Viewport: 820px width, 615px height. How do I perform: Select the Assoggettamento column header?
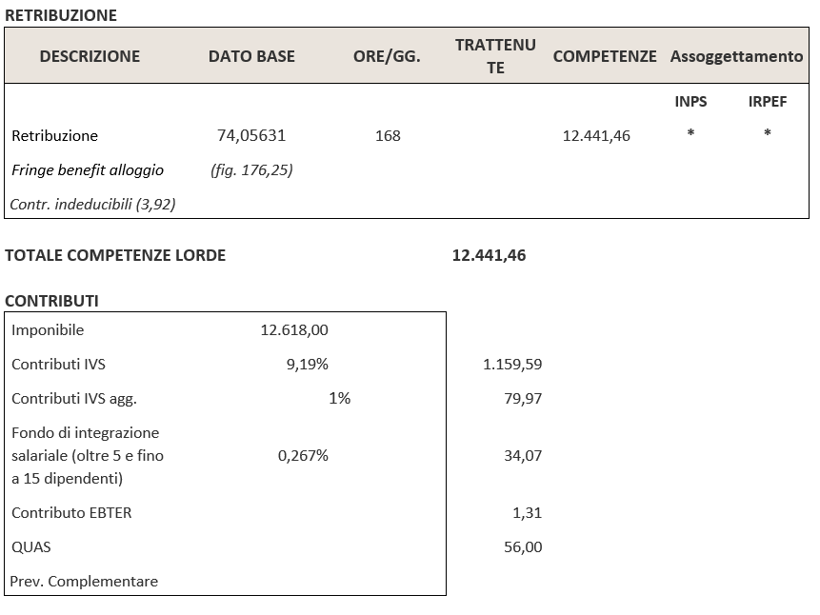pos(736,56)
